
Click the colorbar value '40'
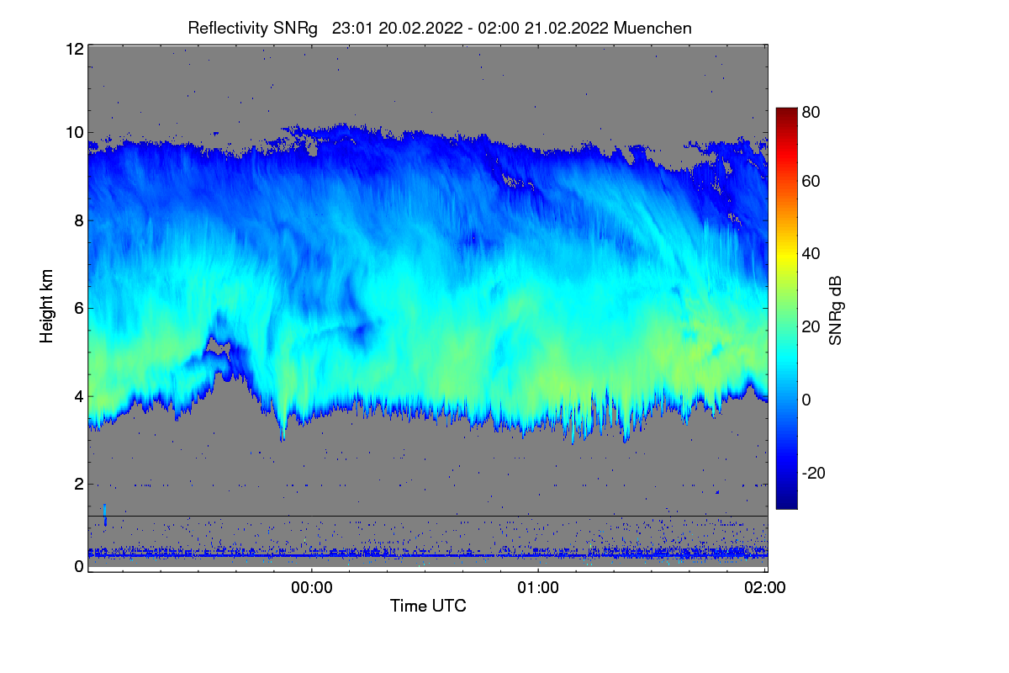811,253
